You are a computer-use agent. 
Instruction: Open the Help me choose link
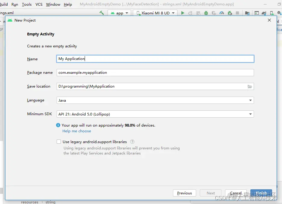[77, 131]
